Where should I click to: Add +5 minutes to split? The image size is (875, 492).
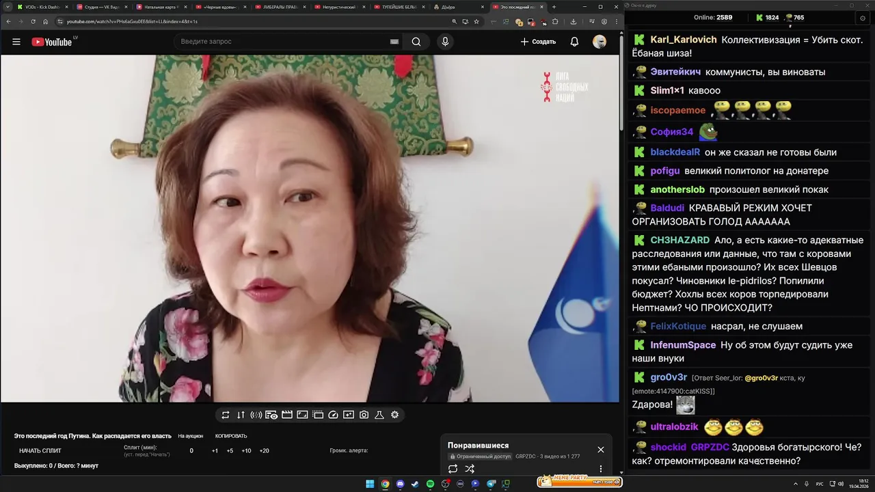pyautogui.click(x=230, y=451)
